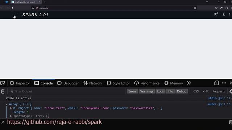
Task: Close the developer tools panel
Action: tap(231, 83)
